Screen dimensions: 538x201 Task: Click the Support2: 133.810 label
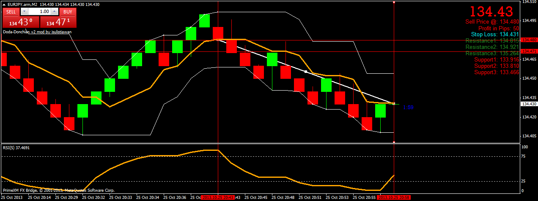tap(496, 66)
